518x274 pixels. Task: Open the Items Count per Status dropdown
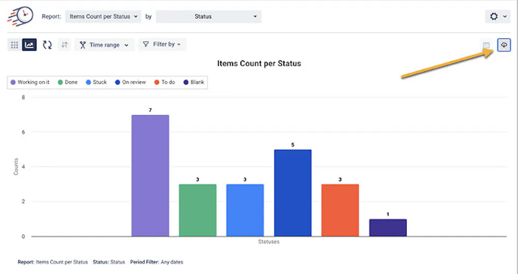[104, 17]
